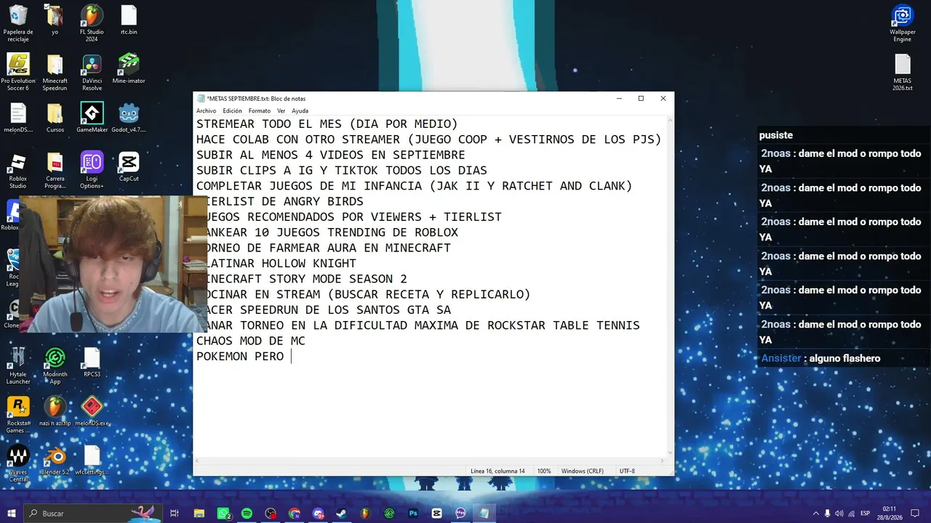Open the Archivo menu in Notepad
Image resolution: width=931 pixels, height=523 pixels.
click(x=206, y=111)
